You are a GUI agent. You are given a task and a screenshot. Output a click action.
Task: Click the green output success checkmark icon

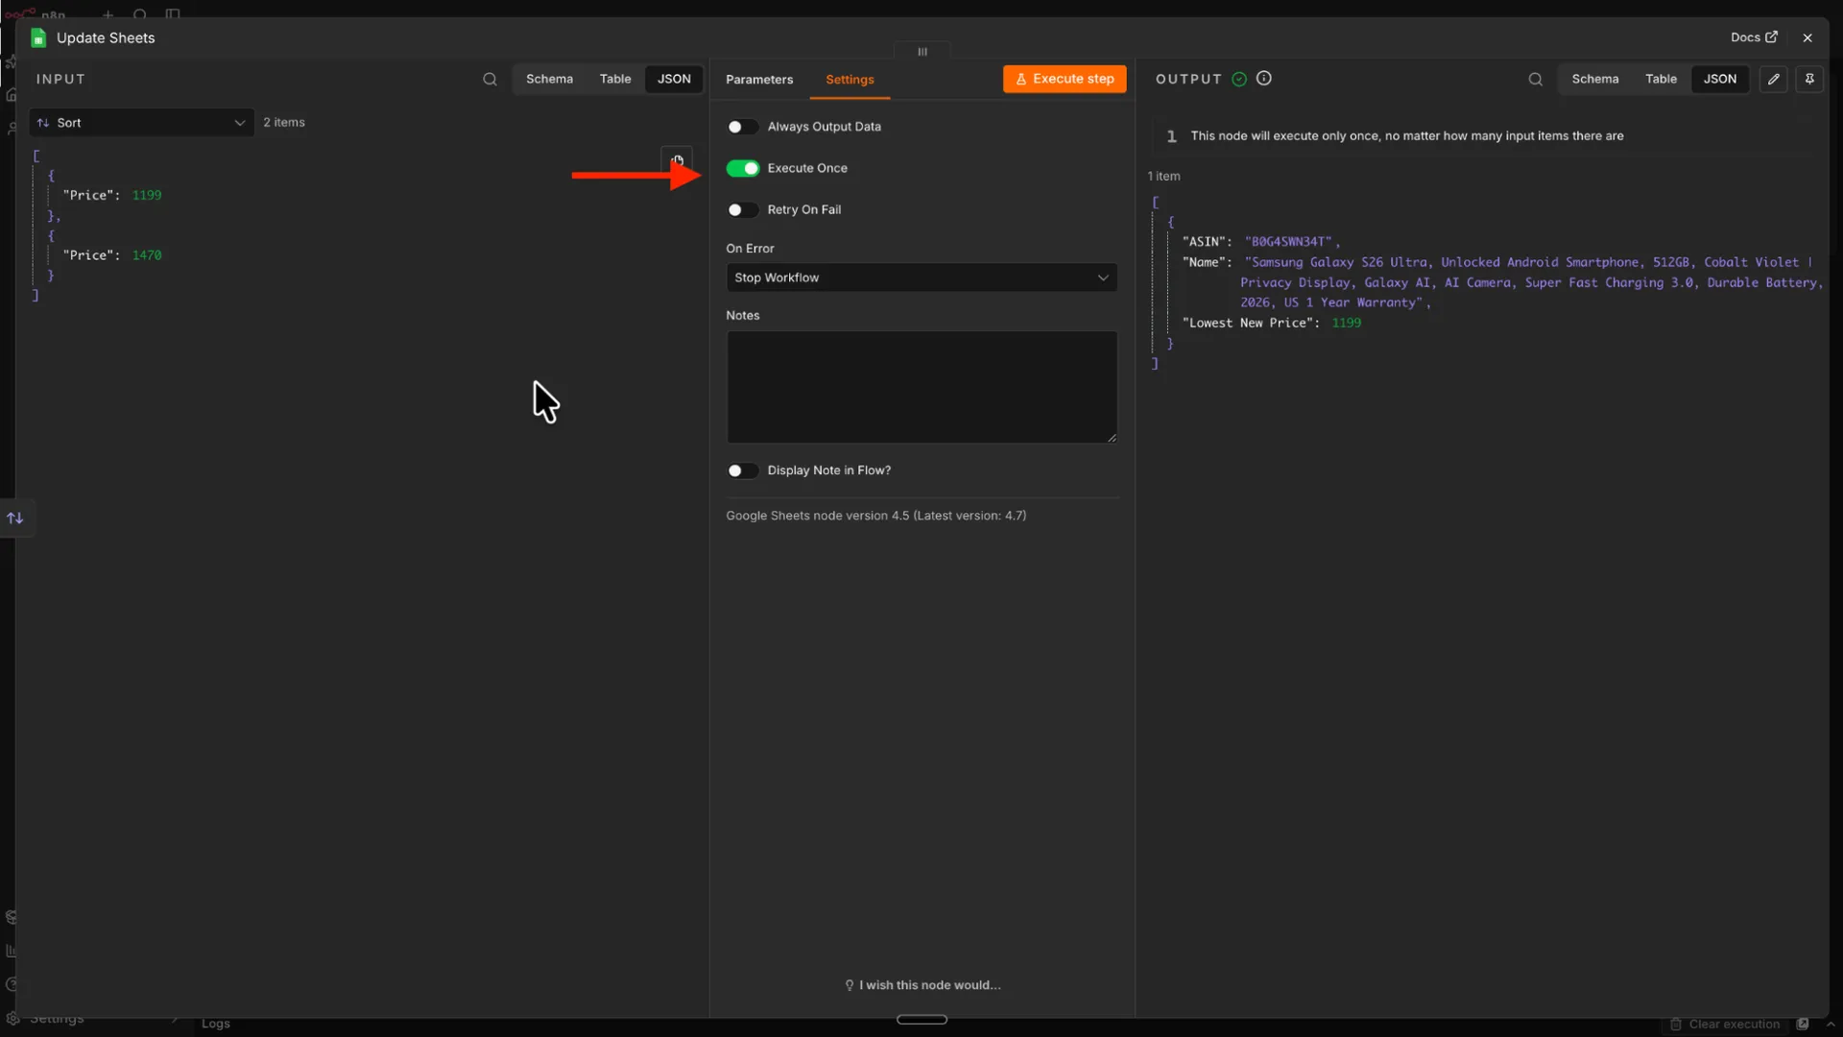tap(1239, 79)
